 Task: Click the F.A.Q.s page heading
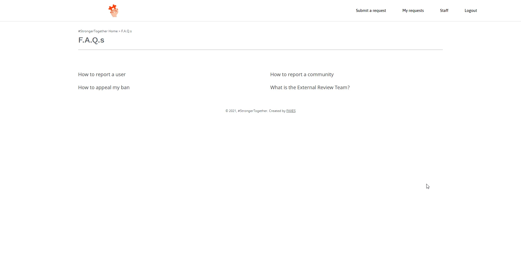(91, 40)
